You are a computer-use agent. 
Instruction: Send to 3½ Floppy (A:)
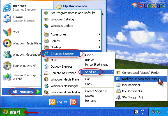[141, 97]
